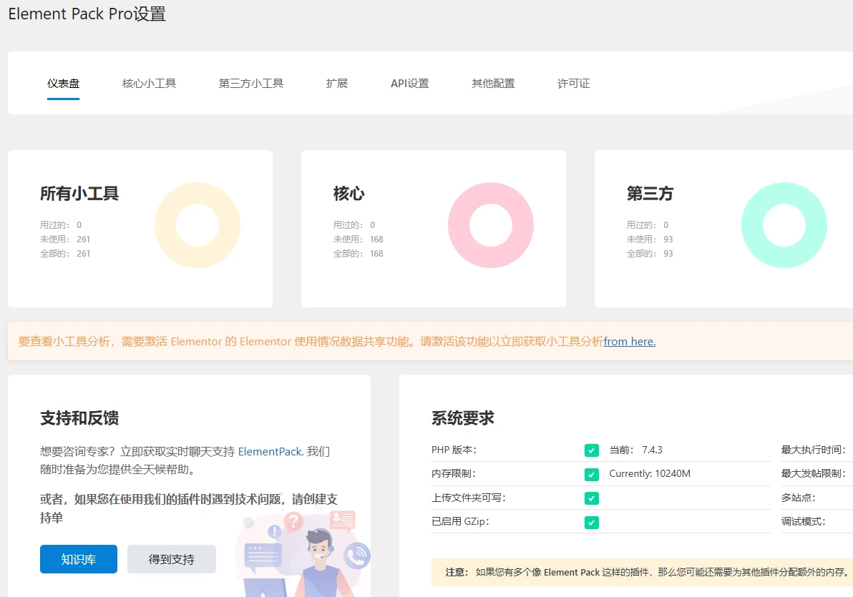Click the page title Element Pack Pro设置
The height and width of the screenshot is (597, 853).
[x=86, y=14]
